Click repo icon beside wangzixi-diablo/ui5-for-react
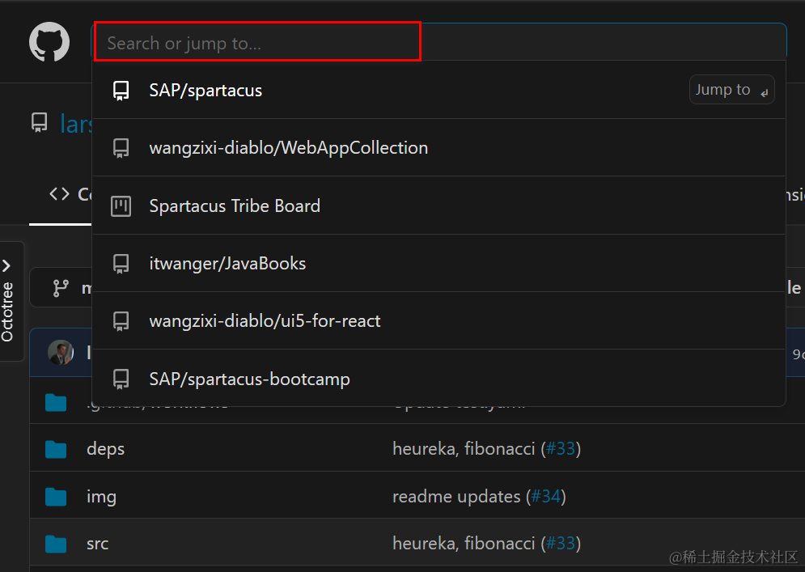 [121, 321]
